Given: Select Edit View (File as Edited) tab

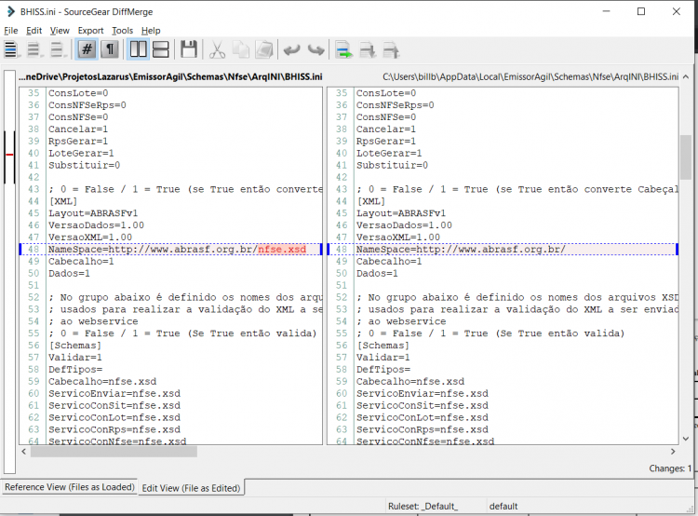Looking at the screenshot, I should pyautogui.click(x=191, y=488).
